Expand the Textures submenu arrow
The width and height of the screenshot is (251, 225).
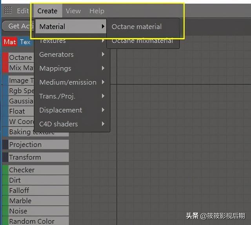pyautogui.click(x=103, y=41)
